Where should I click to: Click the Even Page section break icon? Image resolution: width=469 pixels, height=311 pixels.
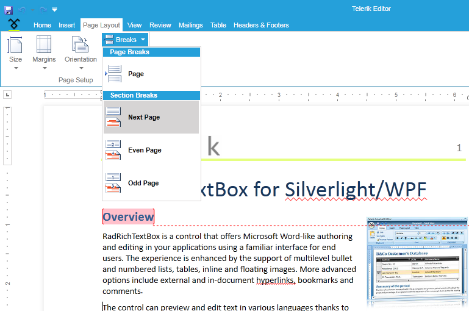click(113, 150)
